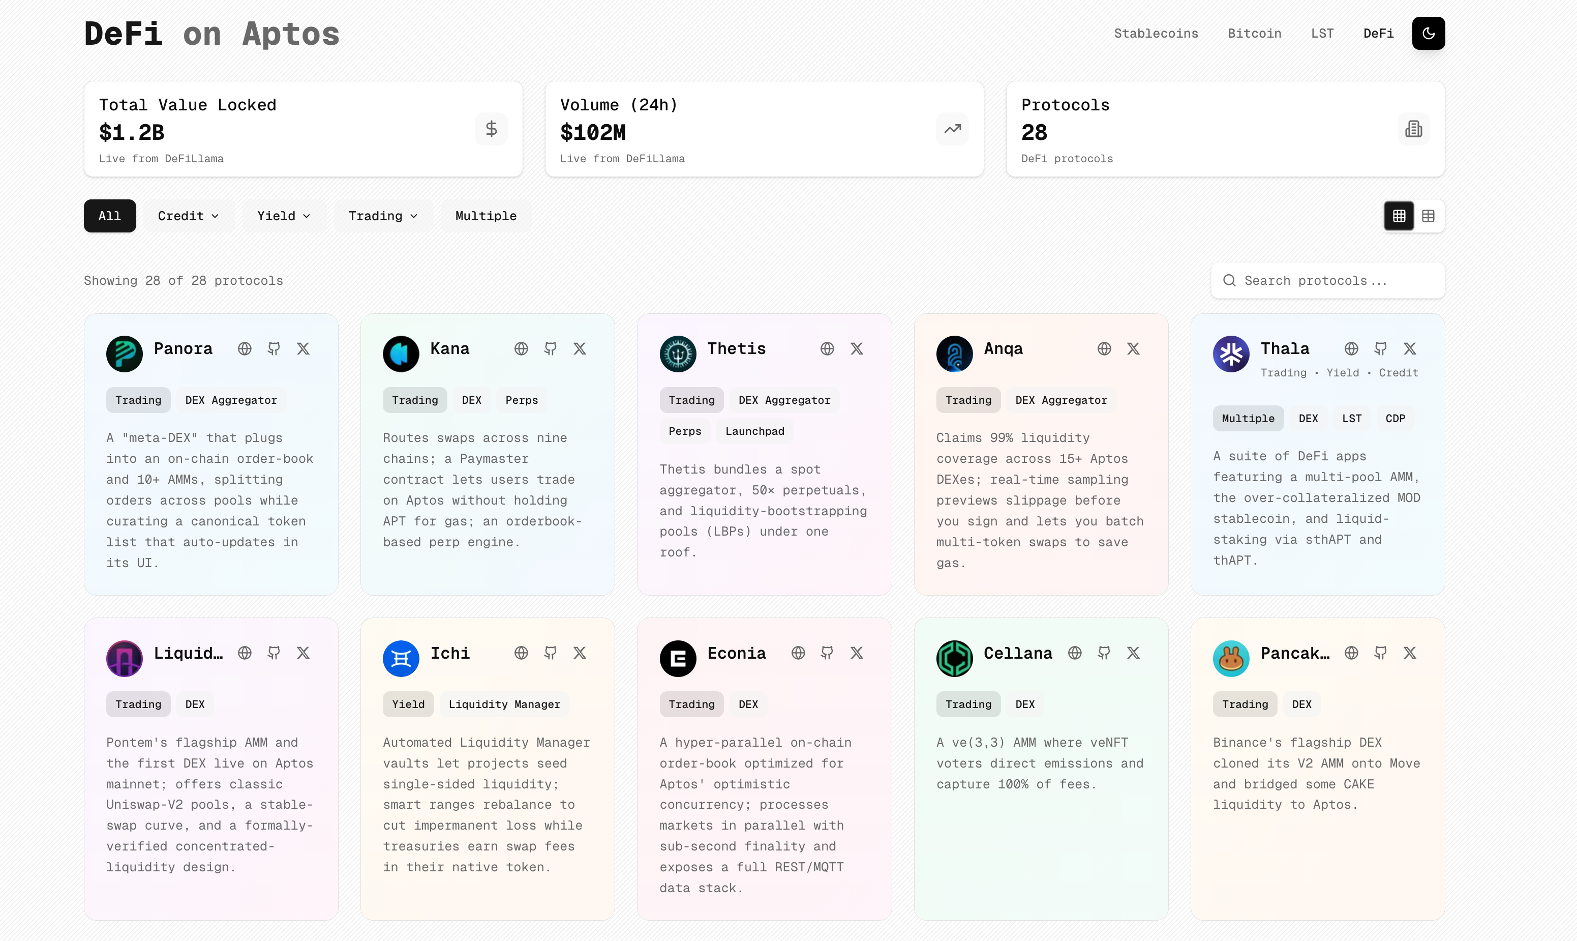Open Cellana GitHub icon
Screen dimensions: 1577x941
pyautogui.click(x=1104, y=653)
